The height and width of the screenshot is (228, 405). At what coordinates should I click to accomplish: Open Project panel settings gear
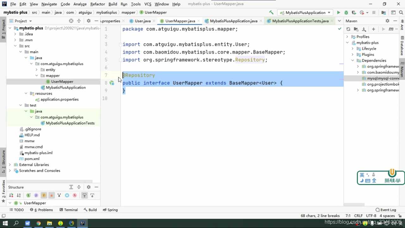89,21
